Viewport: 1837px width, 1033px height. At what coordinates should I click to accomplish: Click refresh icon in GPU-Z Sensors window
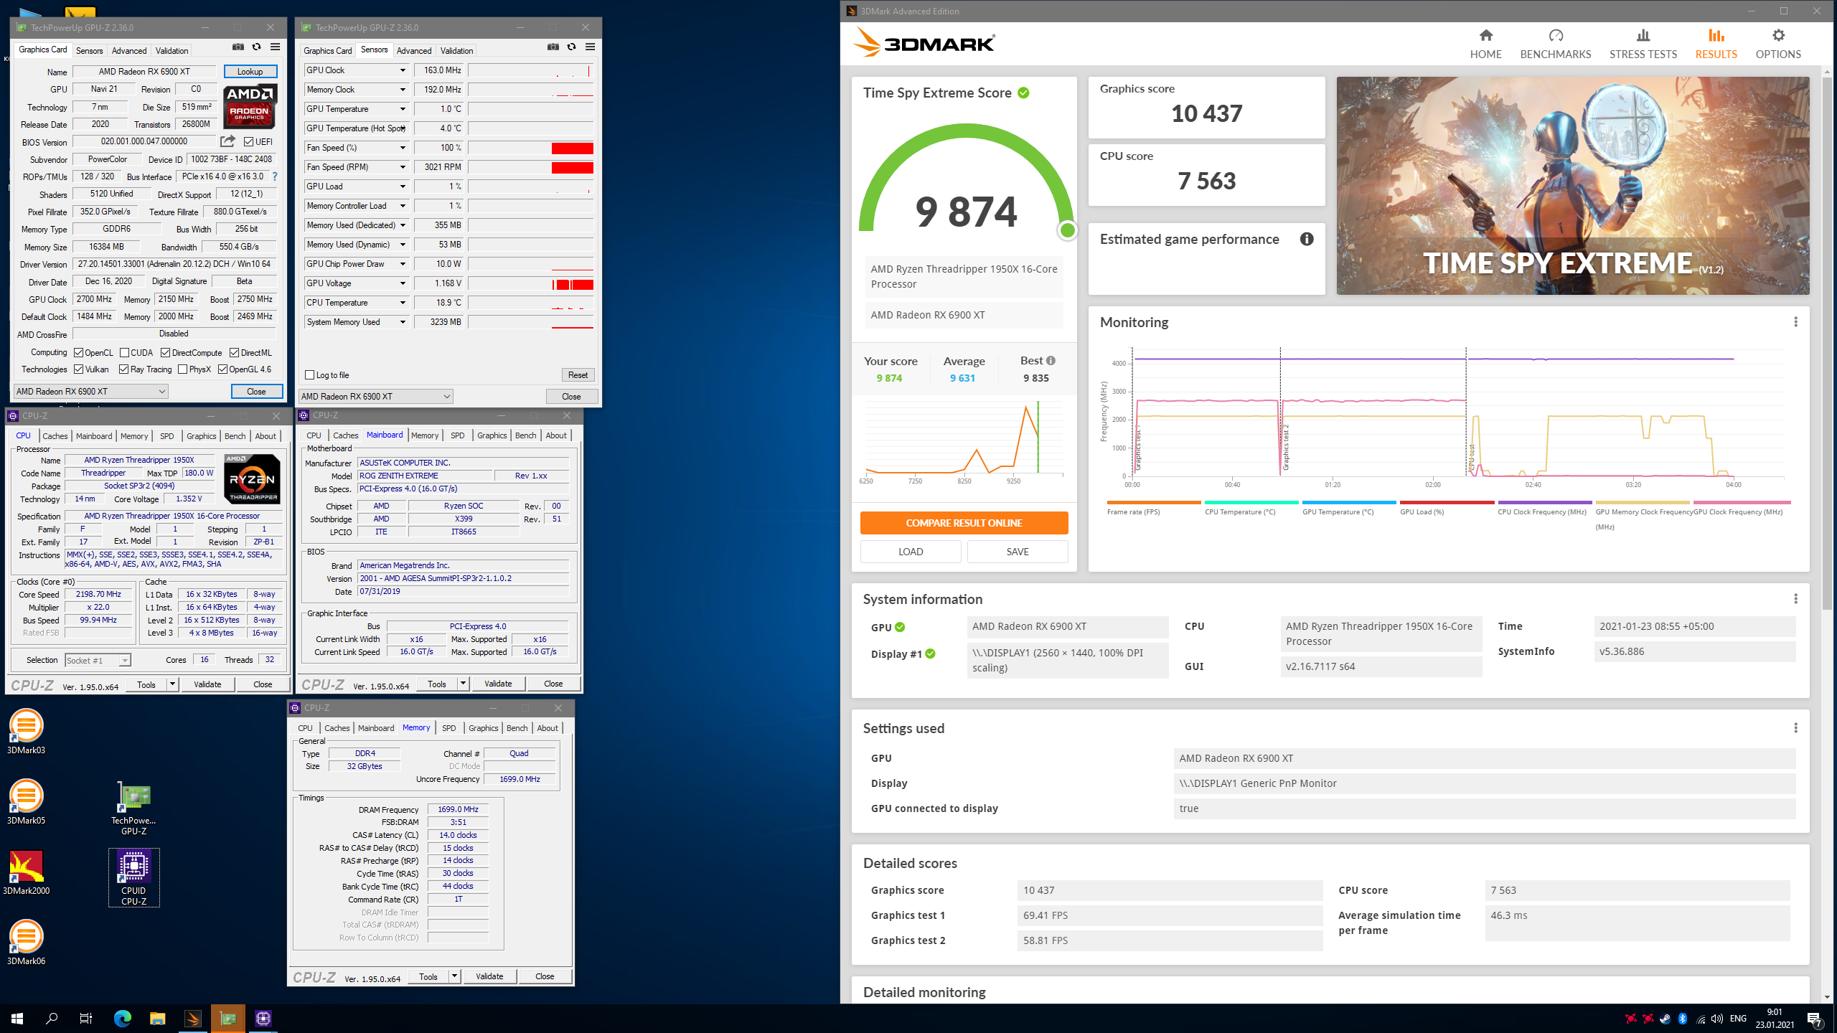click(571, 47)
